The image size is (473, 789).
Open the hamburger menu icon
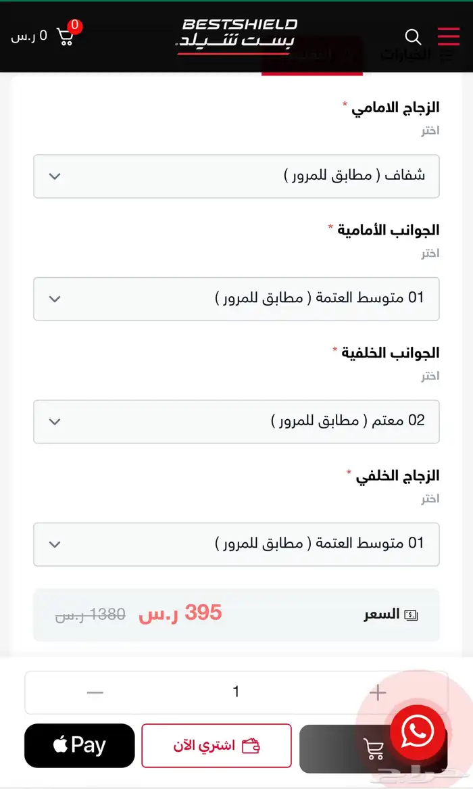click(448, 36)
